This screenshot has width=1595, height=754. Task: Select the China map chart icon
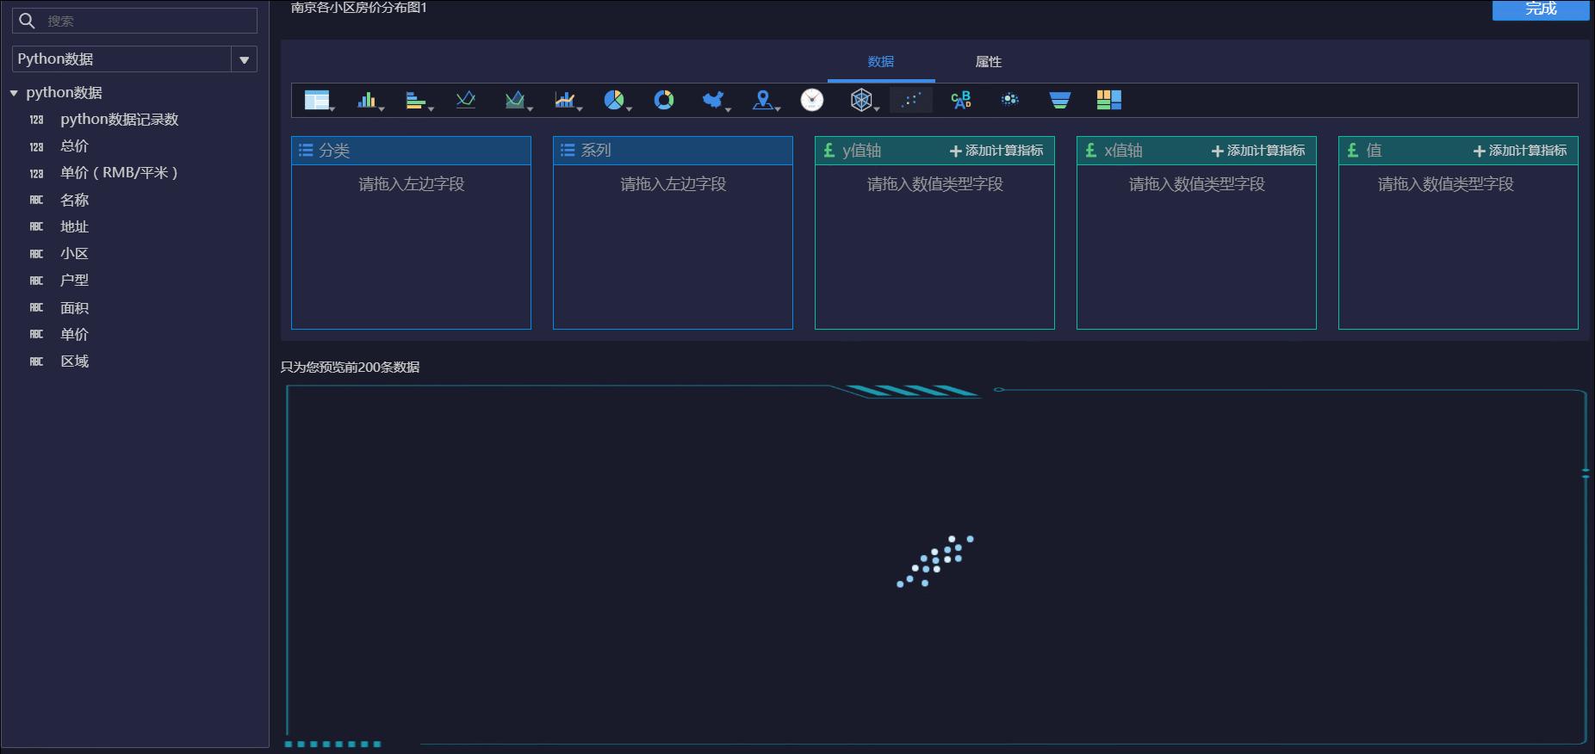[x=712, y=100]
